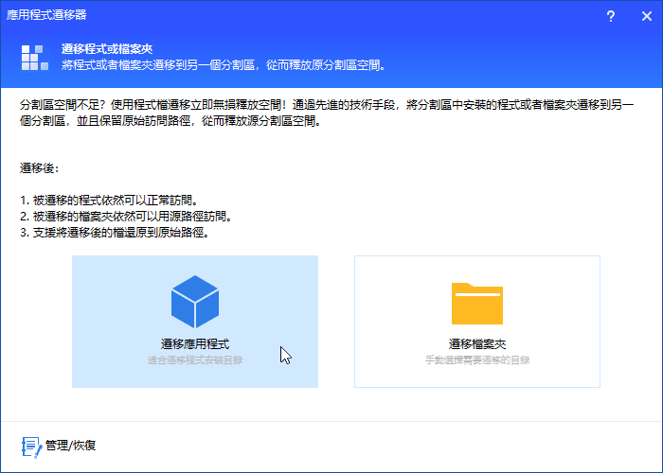663x473 pixels.
Task: Close the 應用程式遷移器 dialog
Action: click(647, 16)
